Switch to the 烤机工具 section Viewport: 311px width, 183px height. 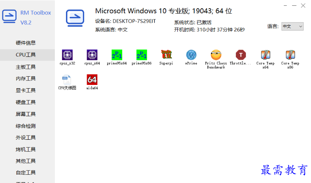pos(26,149)
